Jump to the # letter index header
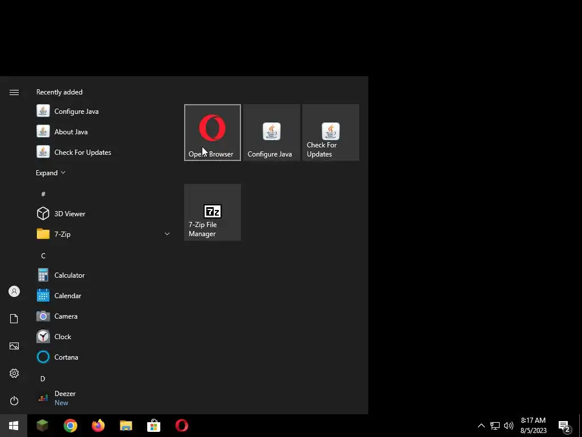The height and width of the screenshot is (437, 582). (x=43, y=194)
